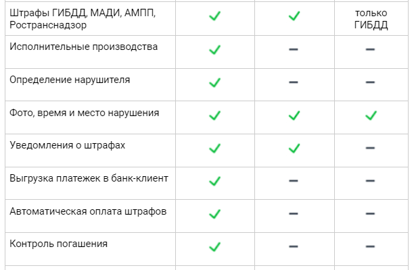The height and width of the screenshot is (270, 414).
Task: Click second-column checkmark in the Штрафы ГИБДД row
Action: pos(294,16)
